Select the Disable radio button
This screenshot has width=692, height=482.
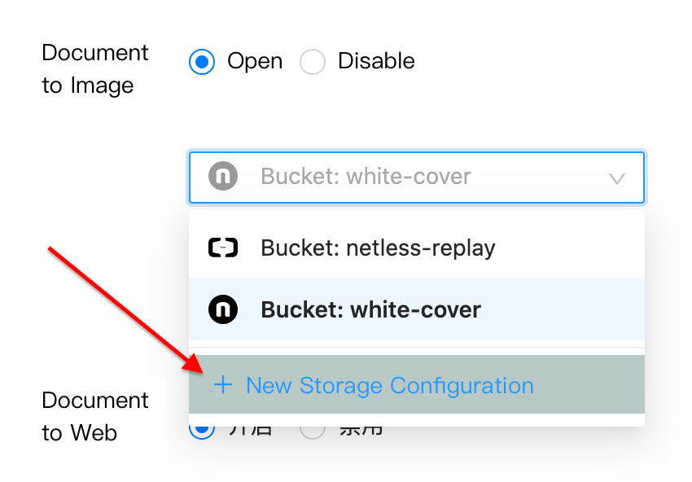point(313,62)
